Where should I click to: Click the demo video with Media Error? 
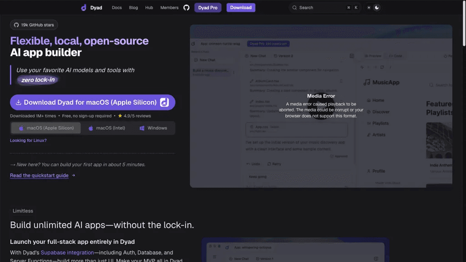point(321,106)
